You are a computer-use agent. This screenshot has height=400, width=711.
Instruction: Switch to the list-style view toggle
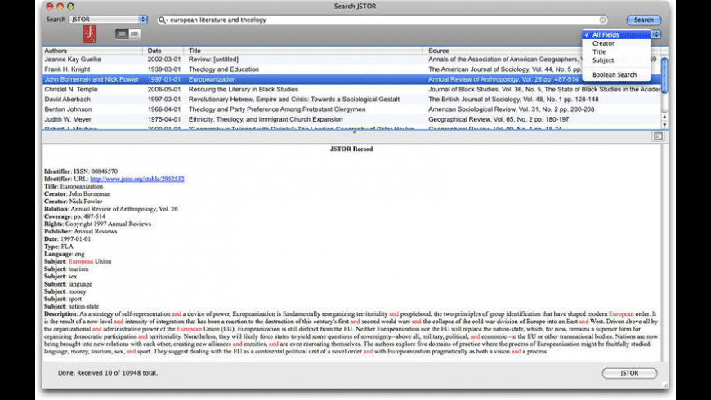[x=134, y=33]
